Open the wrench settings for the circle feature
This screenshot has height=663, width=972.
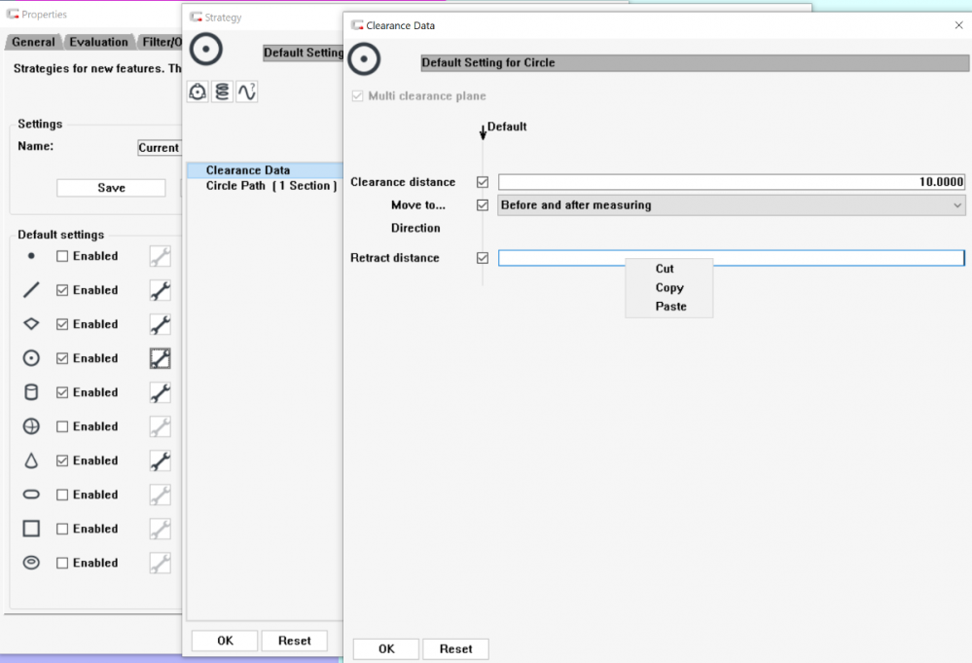pos(161,358)
